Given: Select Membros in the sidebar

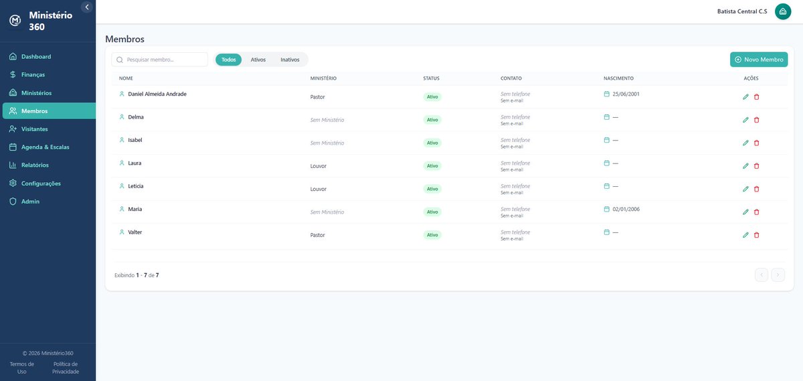Looking at the screenshot, I should point(48,110).
